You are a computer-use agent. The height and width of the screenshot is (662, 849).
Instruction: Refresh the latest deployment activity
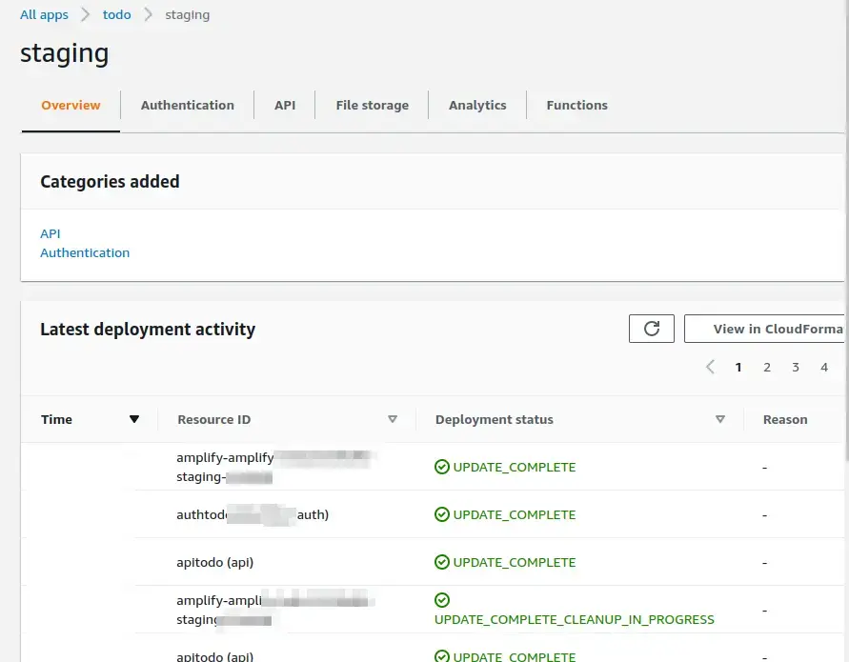click(x=652, y=329)
